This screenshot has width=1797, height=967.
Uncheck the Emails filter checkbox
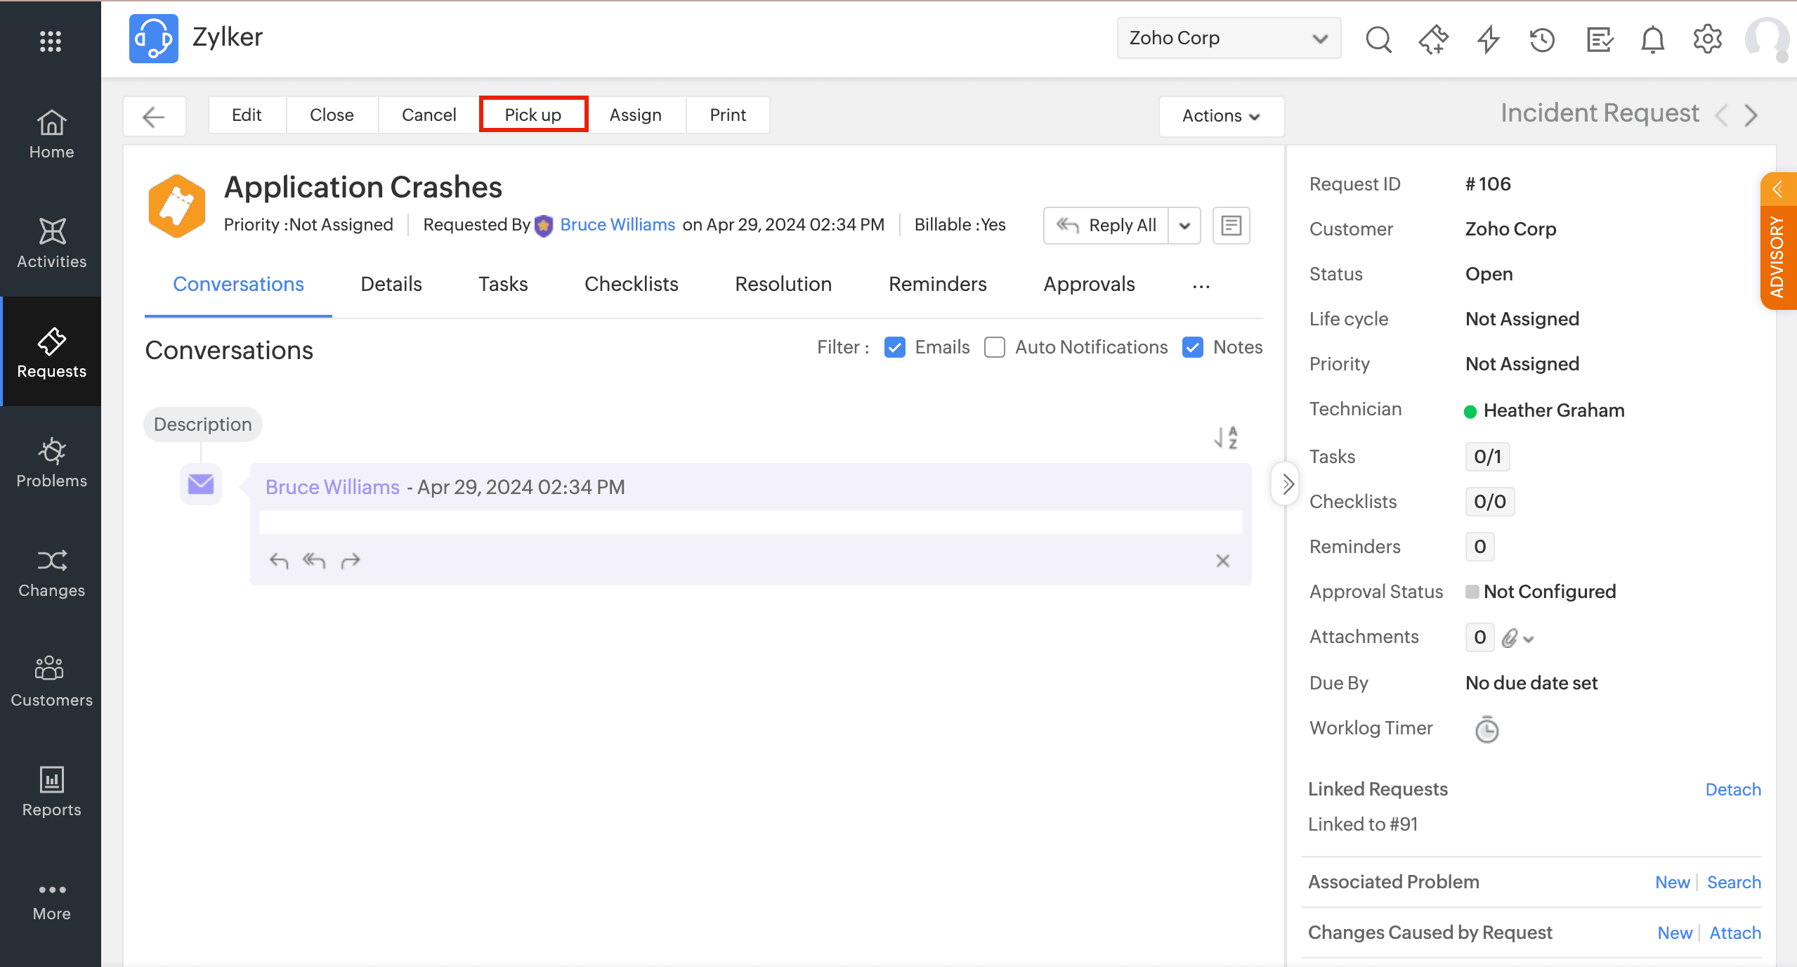tap(894, 347)
